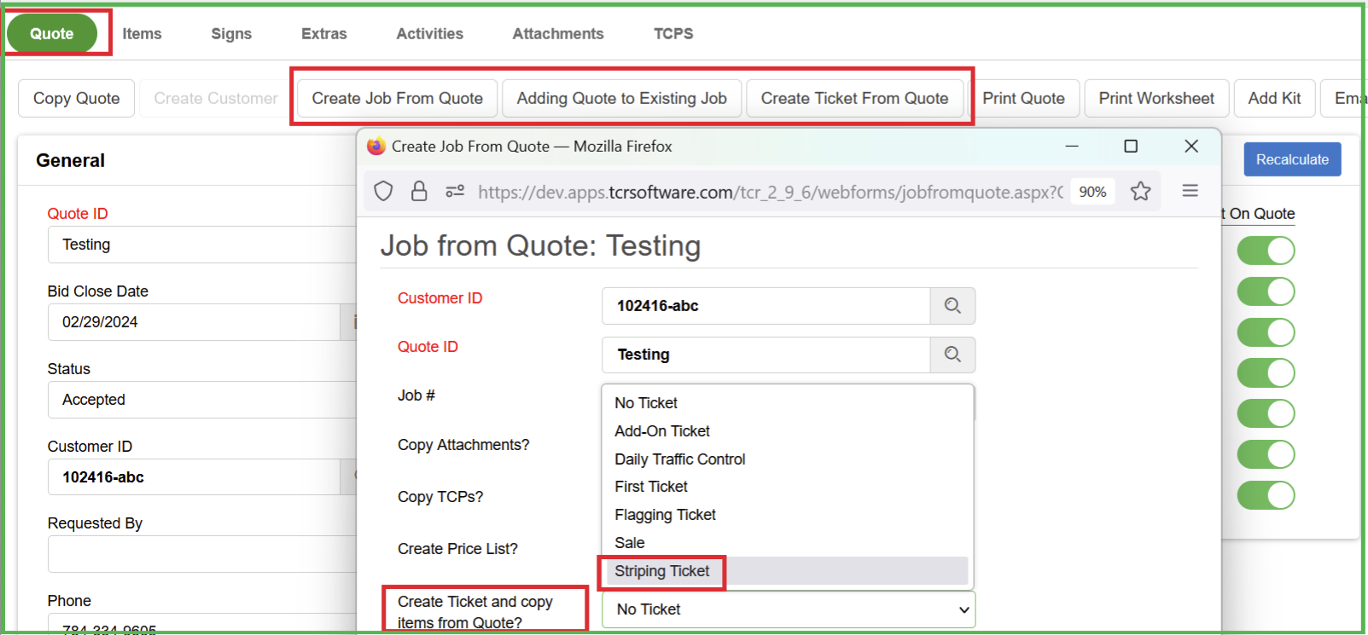The width and height of the screenshot is (1368, 635).
Task: Open the Attachments tab
Action: [557, 34]
